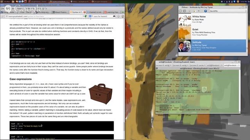Select the White Noise song row

(212, 20)
